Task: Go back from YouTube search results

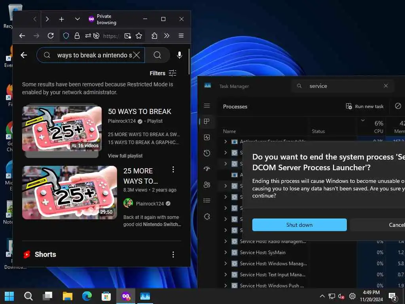Action: [x=24, y=55]
